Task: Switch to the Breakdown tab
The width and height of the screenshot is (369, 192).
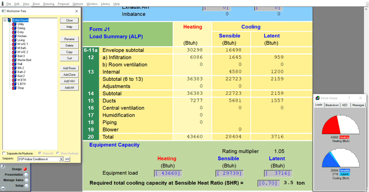Action: point(332,105)
